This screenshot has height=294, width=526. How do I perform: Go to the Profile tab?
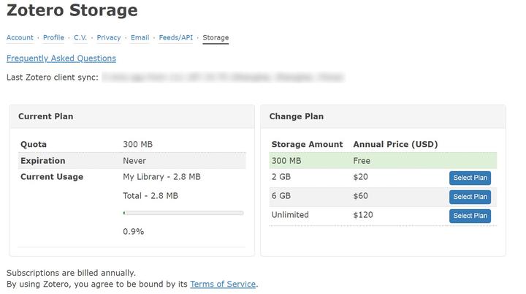pyautogui.click(x=53, y=38)
